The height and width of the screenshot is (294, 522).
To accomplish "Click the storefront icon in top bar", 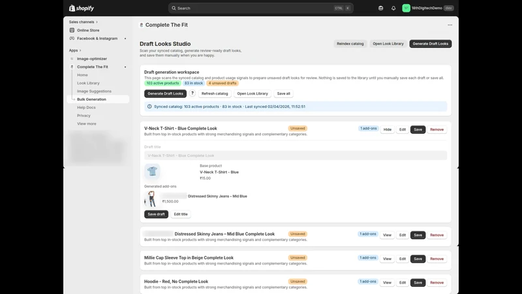I will coord(381,8).
